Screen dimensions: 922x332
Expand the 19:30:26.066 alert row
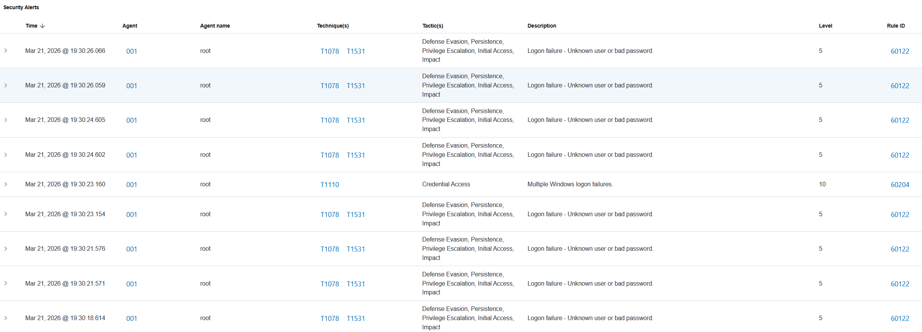[6, 51]
